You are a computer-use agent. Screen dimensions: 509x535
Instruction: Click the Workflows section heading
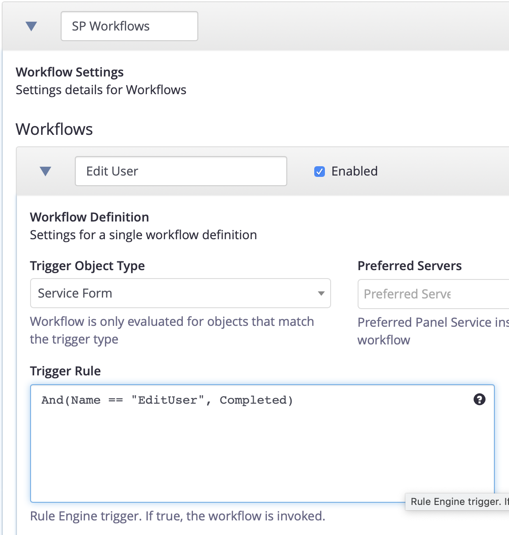click(x=54, y=129)
